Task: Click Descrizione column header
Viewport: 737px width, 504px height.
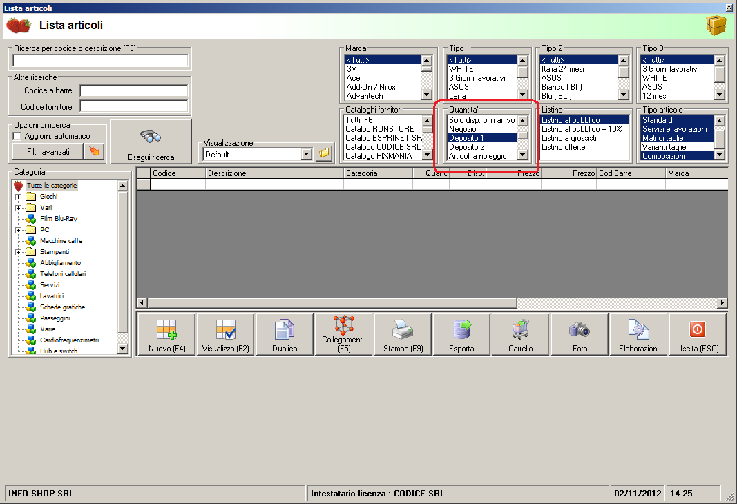Action: (x=274, y=173)
